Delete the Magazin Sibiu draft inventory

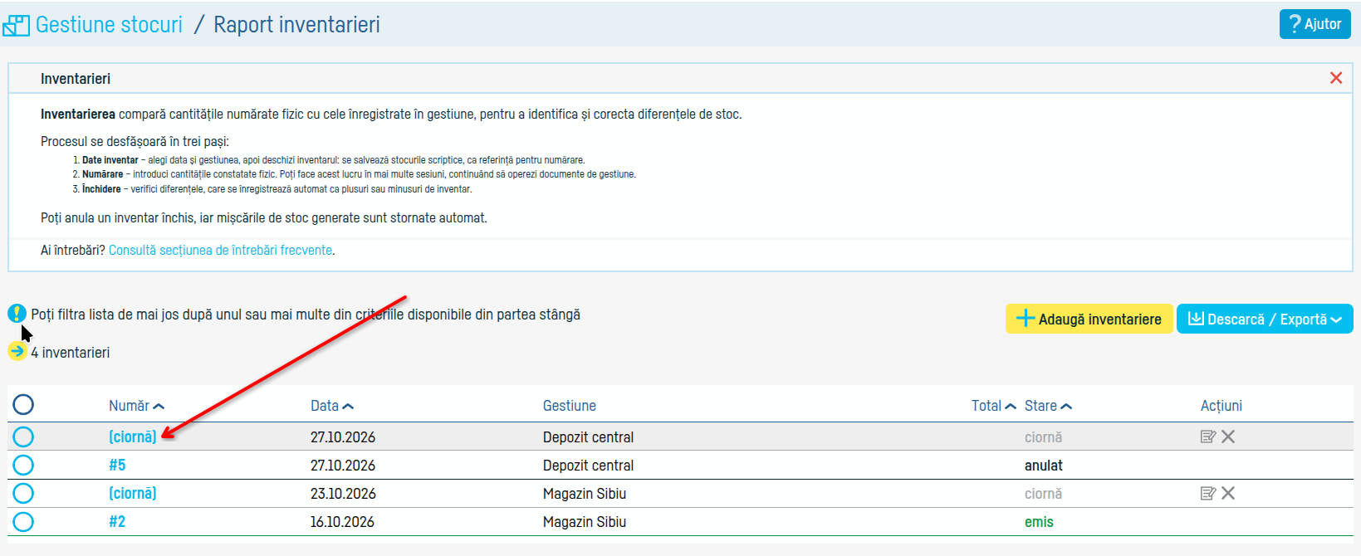click(1228, 493)
